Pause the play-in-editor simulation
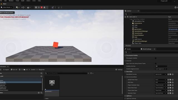This screenshot has width=178, height=100. pos(36,7)
